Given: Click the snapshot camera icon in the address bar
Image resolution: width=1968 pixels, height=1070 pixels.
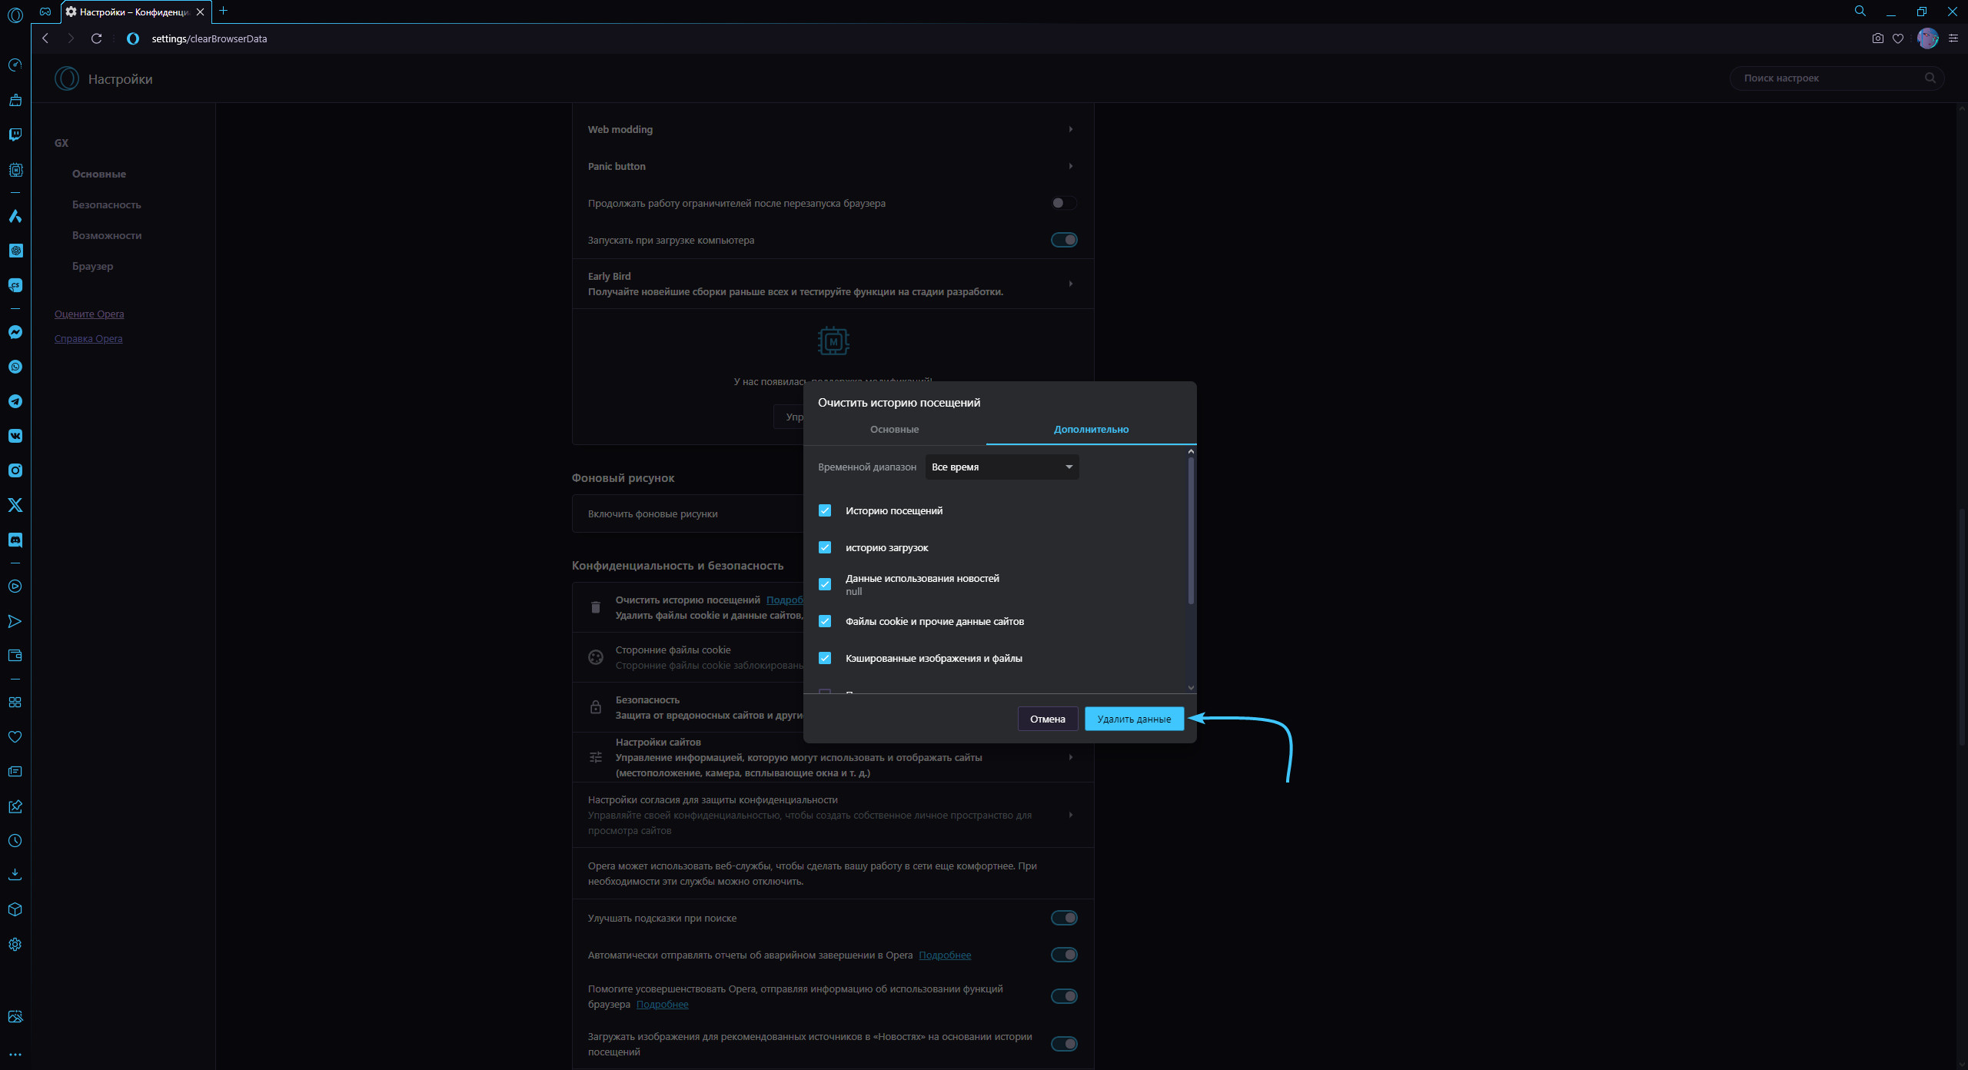Looking at the screenshot, I should click(1877, 38).
